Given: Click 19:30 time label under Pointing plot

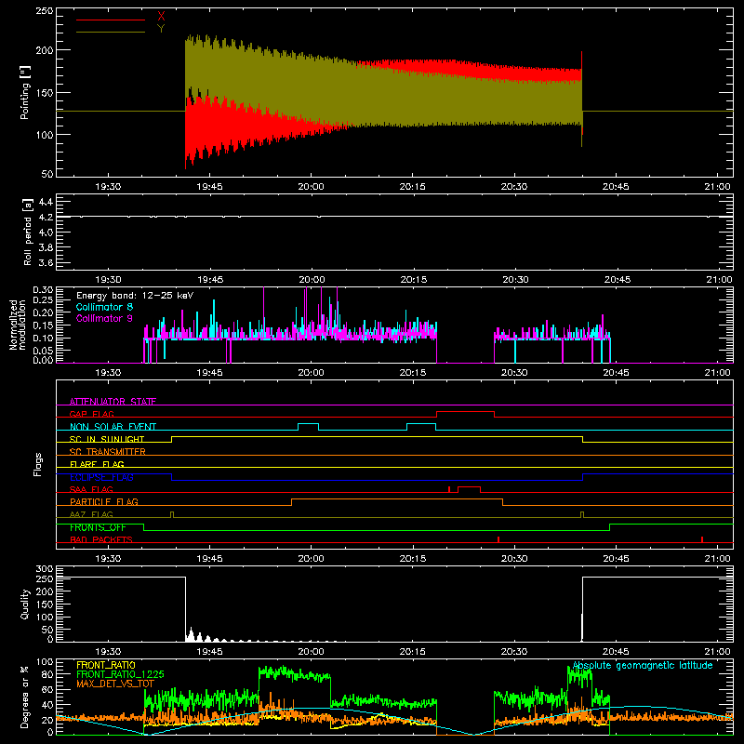Looking at the screenshot, I should coord(108,187).
